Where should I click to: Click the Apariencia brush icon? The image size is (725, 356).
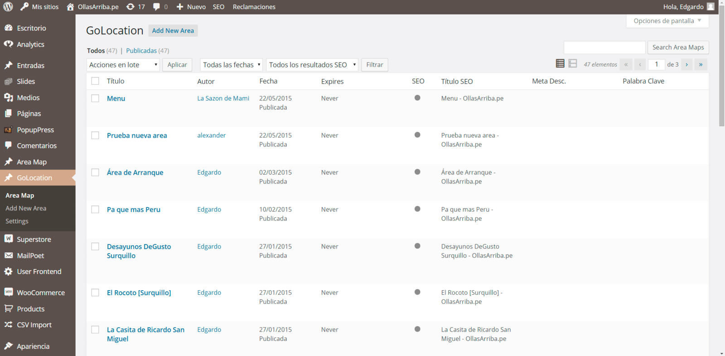coord(9,346)
